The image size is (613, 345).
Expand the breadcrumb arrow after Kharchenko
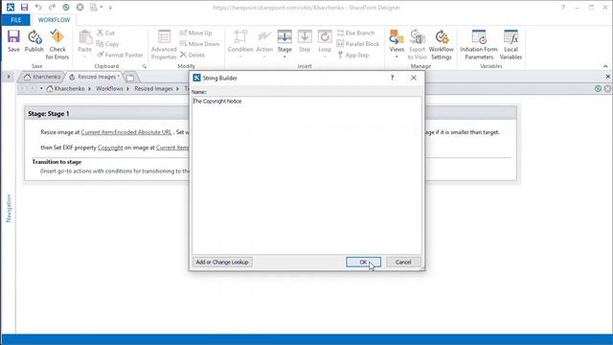point(89,89)
